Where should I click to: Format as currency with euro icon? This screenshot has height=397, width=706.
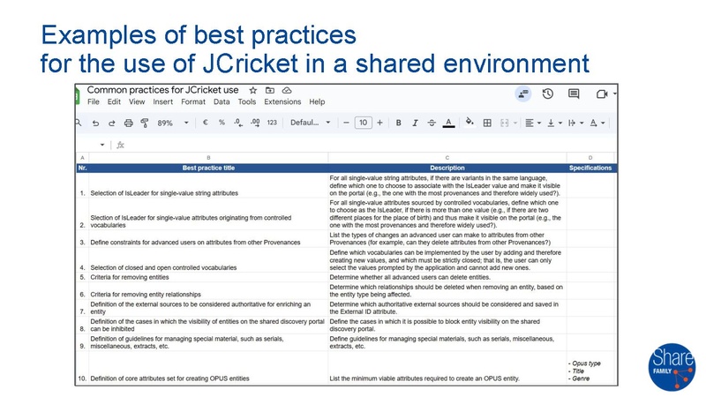(206, 123)
